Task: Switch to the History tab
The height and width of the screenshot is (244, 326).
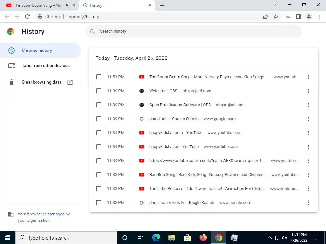Action: click(x=117, y=5)
